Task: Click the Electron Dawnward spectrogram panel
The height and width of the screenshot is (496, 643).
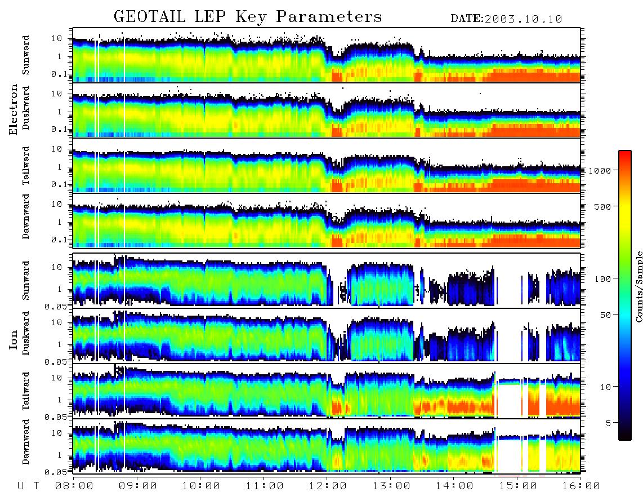Action: (327, 221)
